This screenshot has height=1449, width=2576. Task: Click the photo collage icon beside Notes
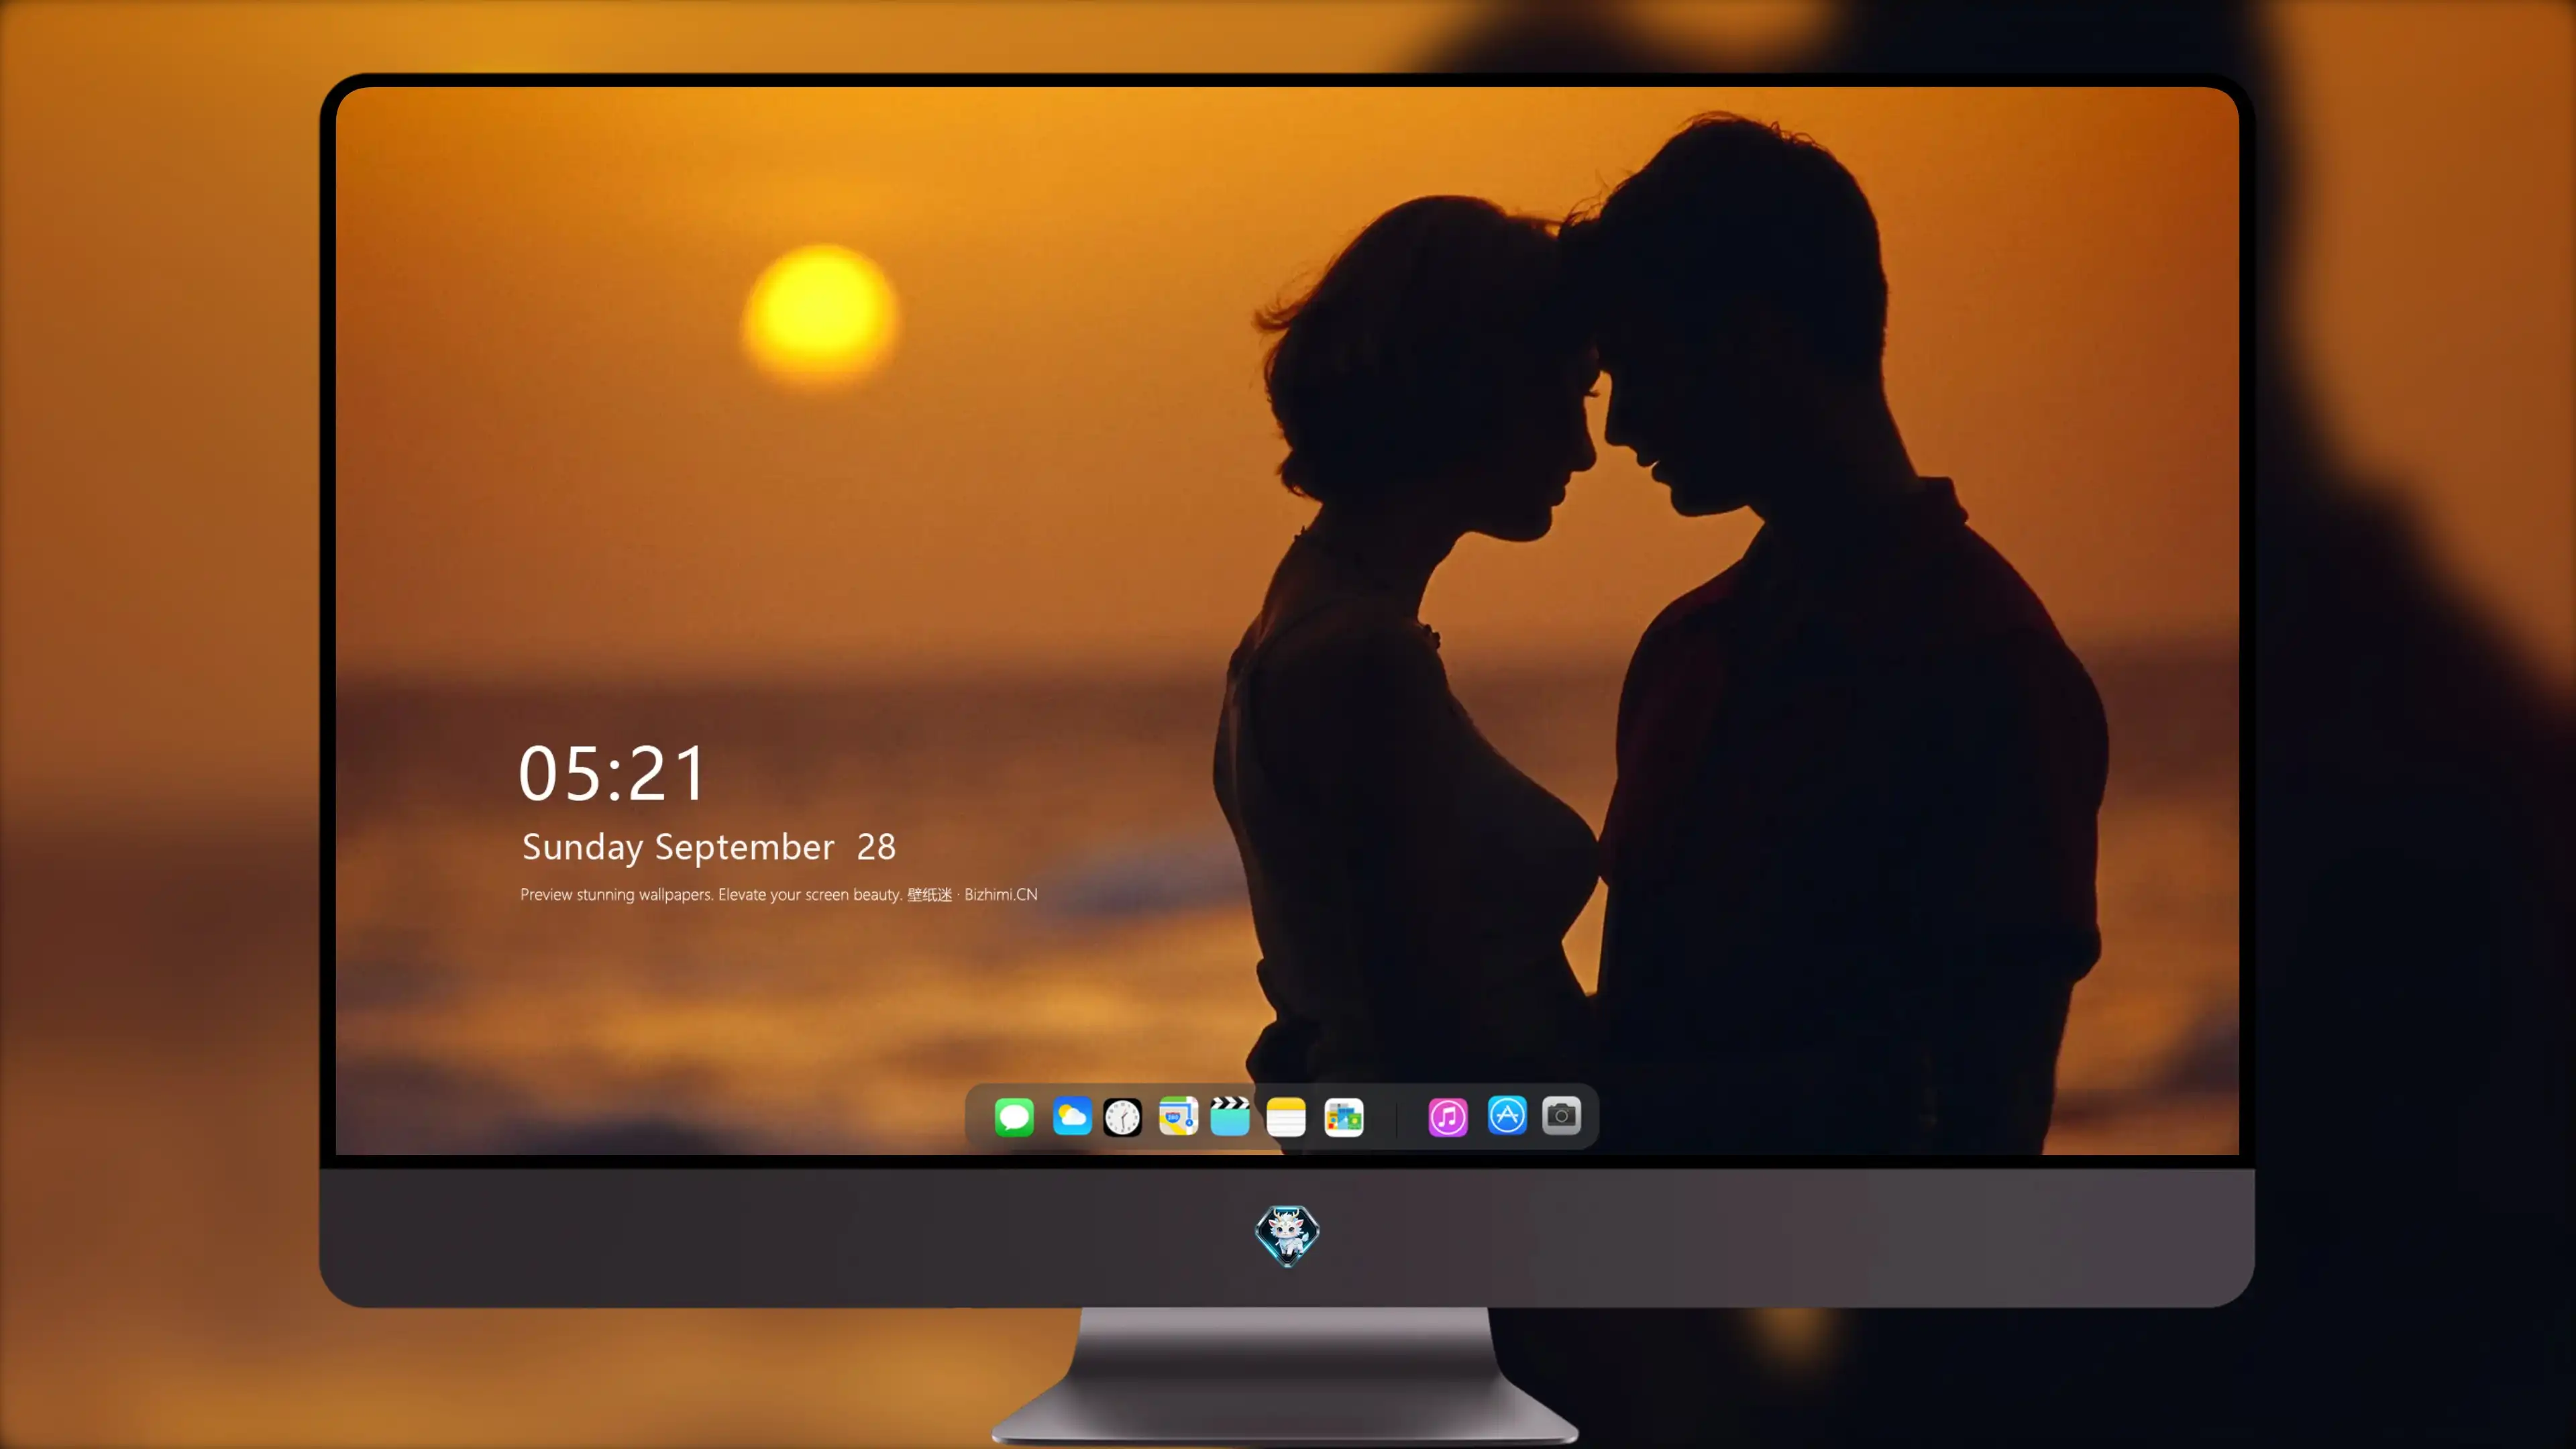tap(1344, 1117)
